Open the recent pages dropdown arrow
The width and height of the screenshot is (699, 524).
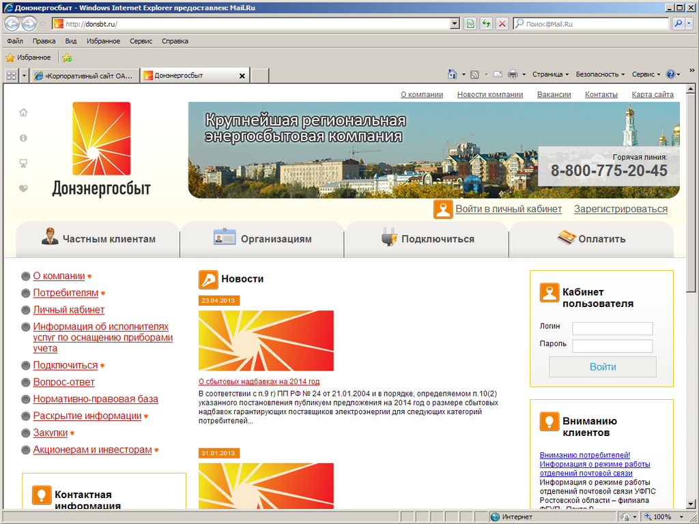point(43,24)
